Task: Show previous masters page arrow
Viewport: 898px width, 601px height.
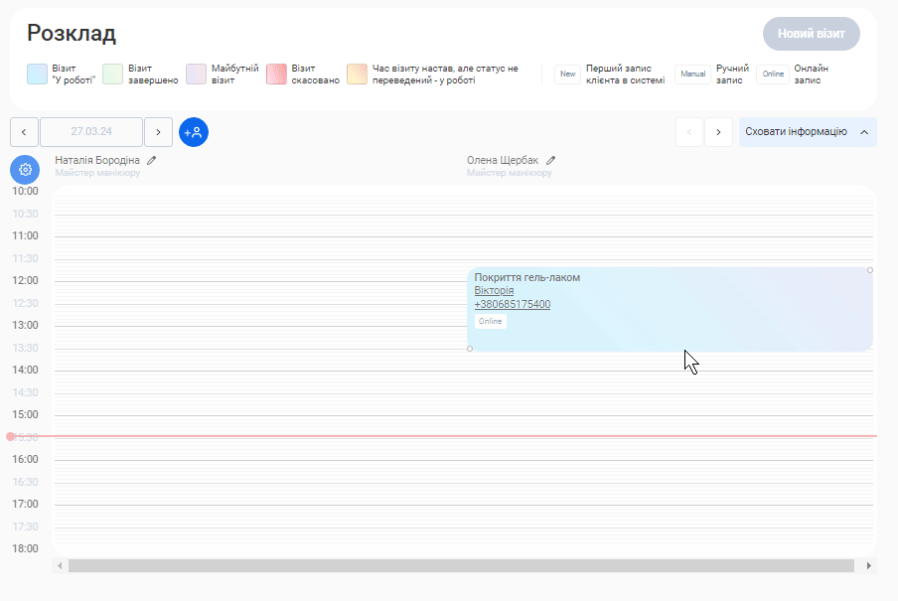Action: click(x=689, y=132)
